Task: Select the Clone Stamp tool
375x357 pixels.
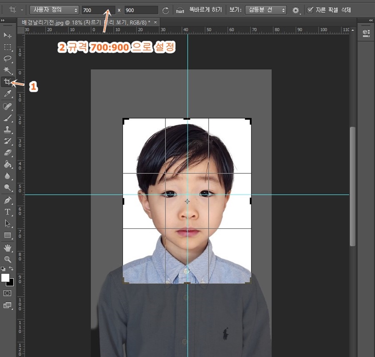Action: pos(7,130)
